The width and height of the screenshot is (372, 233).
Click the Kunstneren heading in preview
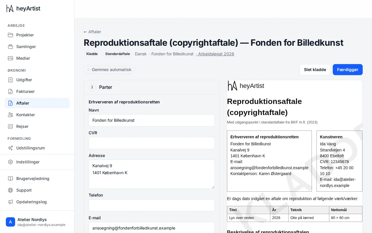coord(331,137)
